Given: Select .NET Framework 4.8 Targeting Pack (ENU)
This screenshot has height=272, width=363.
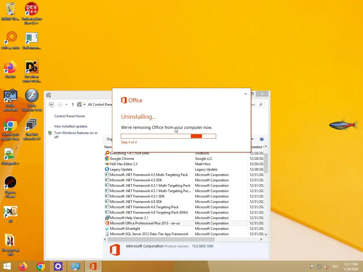Looking at the screenshot, I should click(x=149, y=212).
